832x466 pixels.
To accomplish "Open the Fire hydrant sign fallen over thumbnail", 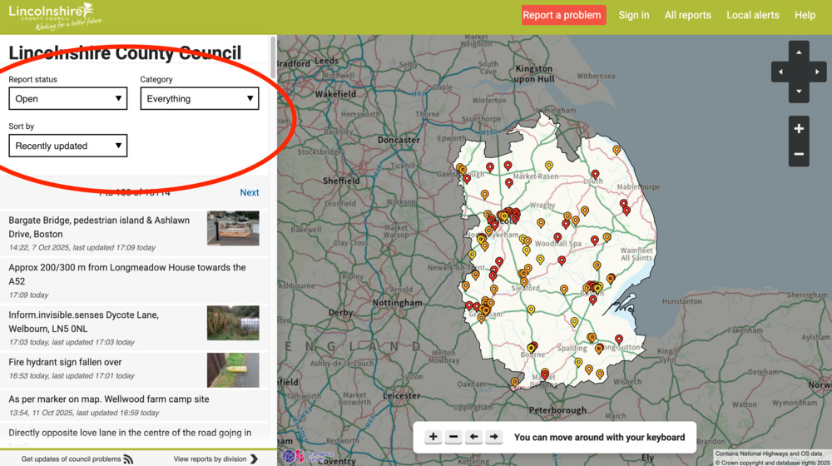I will pyautogui.click(x=233, y=370).
